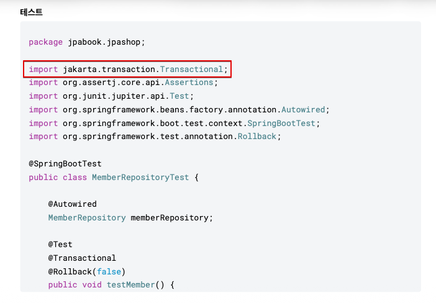
Task: Click the MemberRepositoryTest class name
Action: click(141, 178)
